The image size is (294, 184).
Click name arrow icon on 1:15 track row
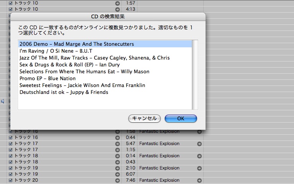point(118,150)
